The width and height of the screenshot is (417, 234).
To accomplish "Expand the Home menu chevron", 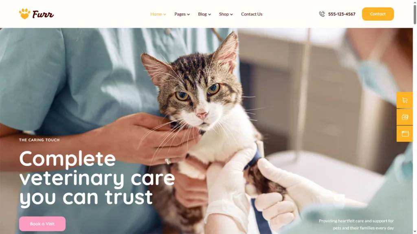I will click(x=165, y=14).
